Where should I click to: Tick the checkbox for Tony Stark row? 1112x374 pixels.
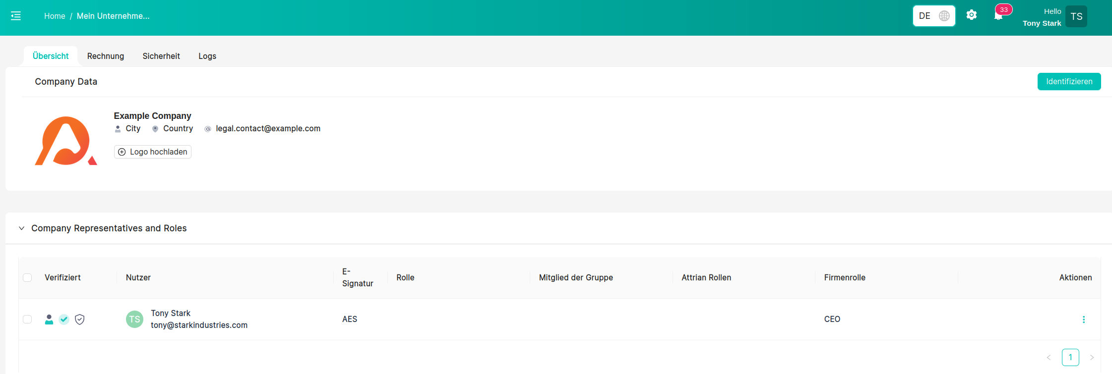coord(28,320)
